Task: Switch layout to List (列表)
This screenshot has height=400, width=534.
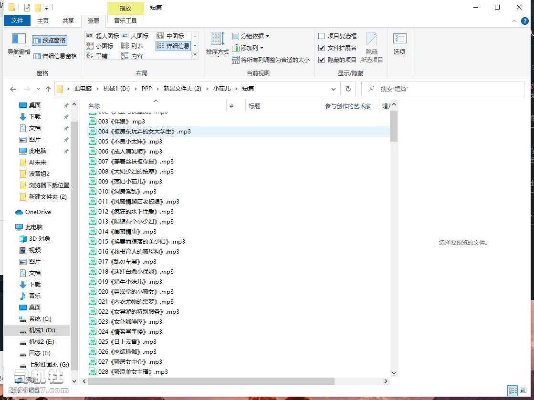Action: [132, 46]
